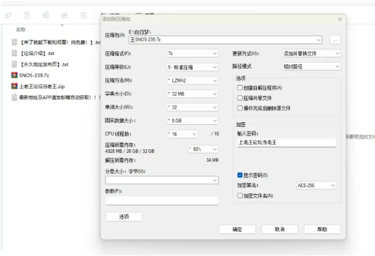Enable 压缩共享文件 checkbox
The image size is (375, 256).
[240, 98]
